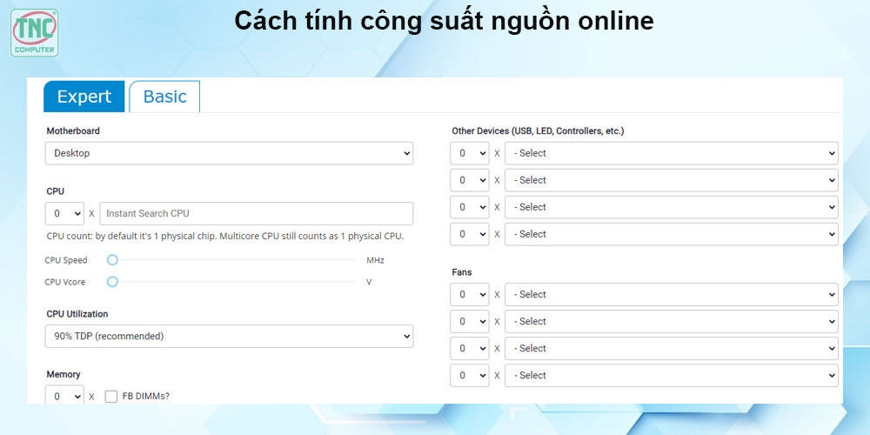Click the Instant Search CPU field
Viewport: 870px width, 435px height.
coord(257,213)
